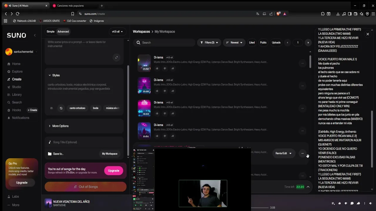
Task: Open player bar three-dot more menu
Action: tap(365, 203)
